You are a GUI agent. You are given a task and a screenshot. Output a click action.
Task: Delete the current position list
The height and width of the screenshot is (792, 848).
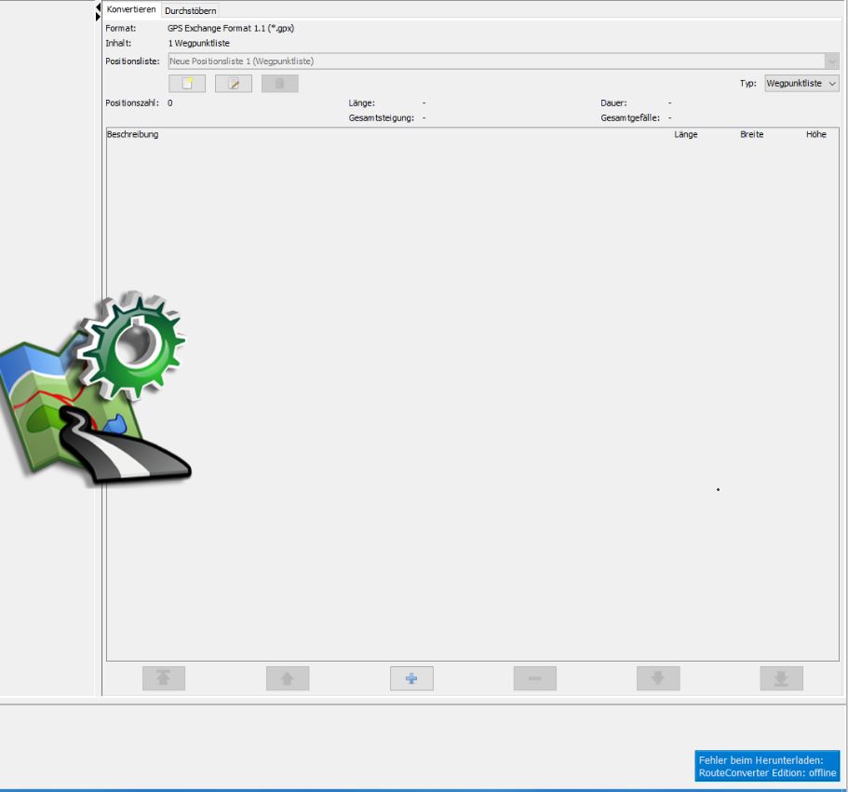280,84
